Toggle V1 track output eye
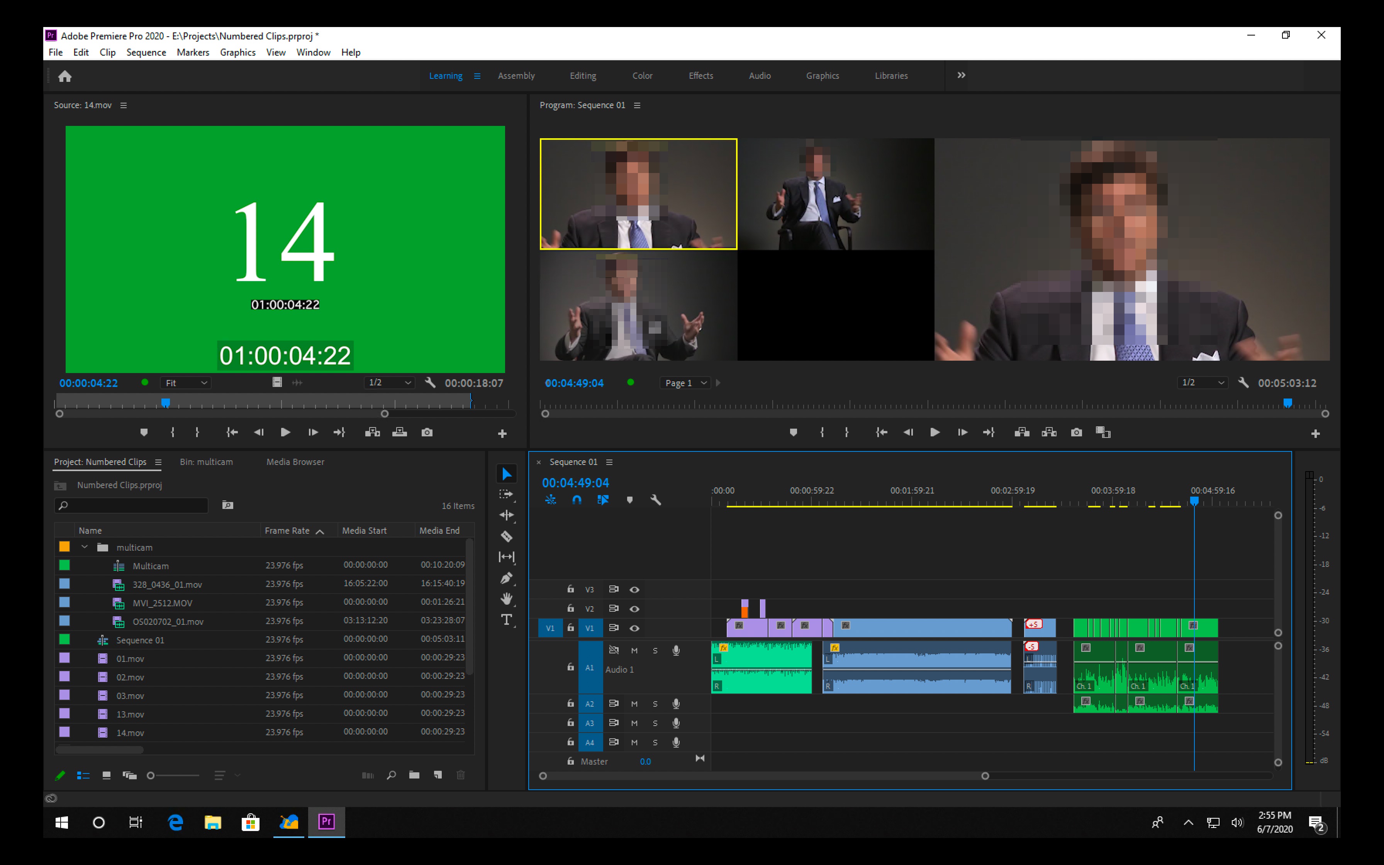The height and width of the screenshot is (865, 1384). tap(634, 628)
